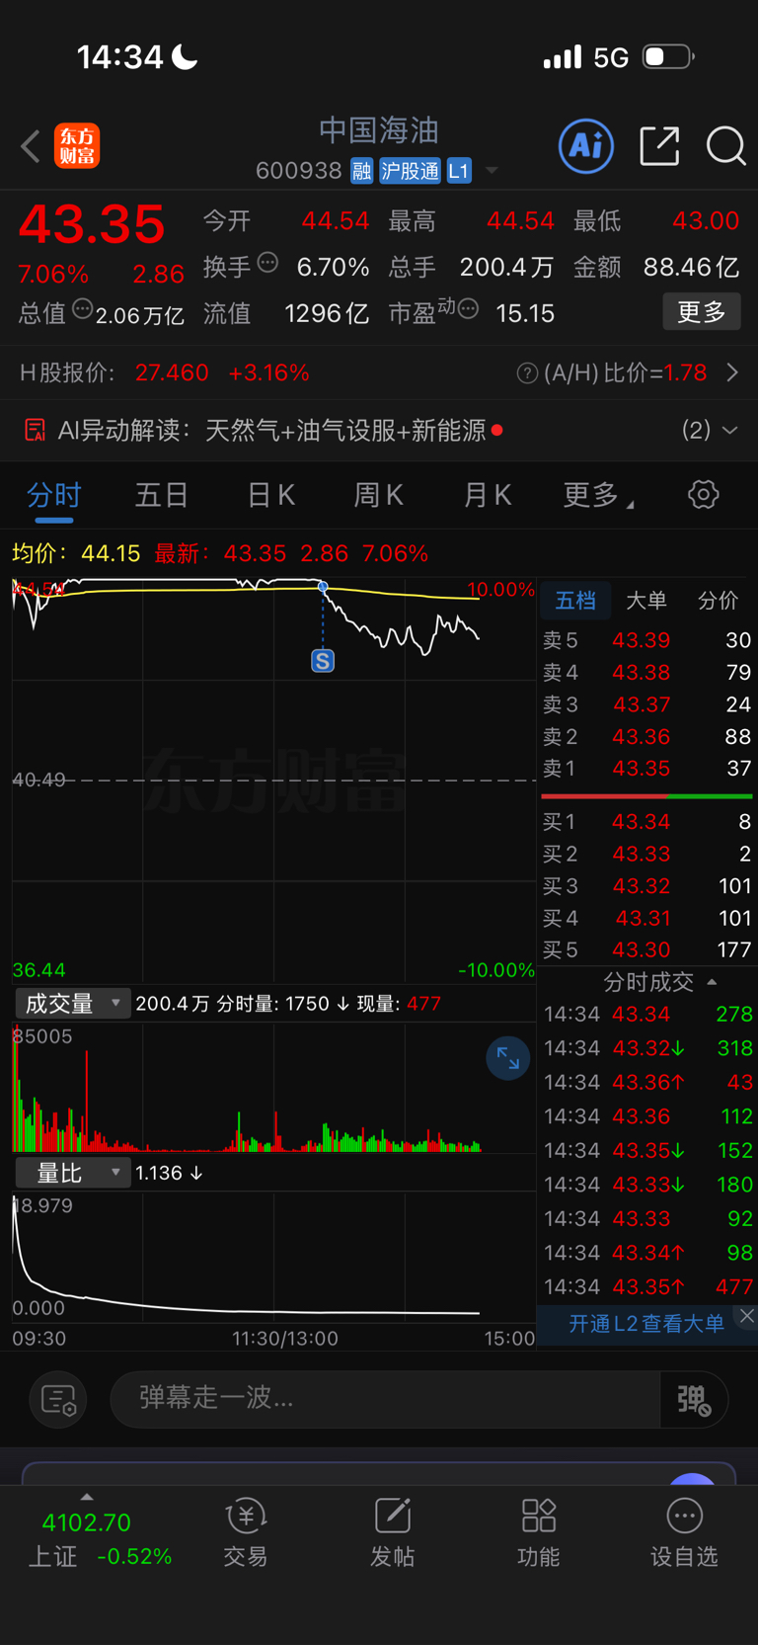759x1645 pixels.
Task: Open the 东方财富 logo icon
Action: pyautogui.click(x=77, y=146)
